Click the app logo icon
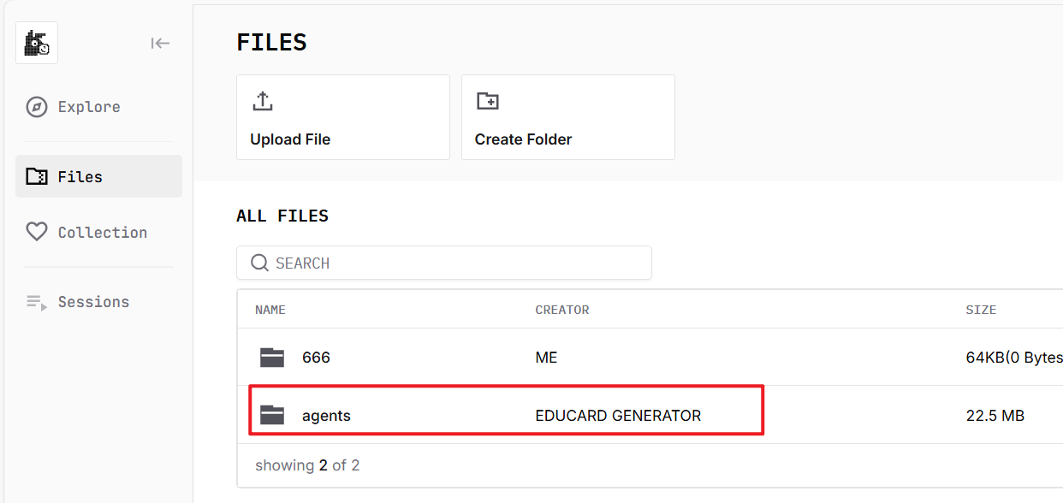 click(37, 43)
